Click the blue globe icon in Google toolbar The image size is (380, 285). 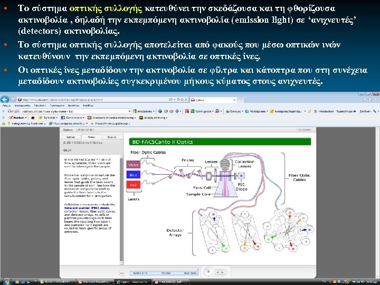coord(160,111)
